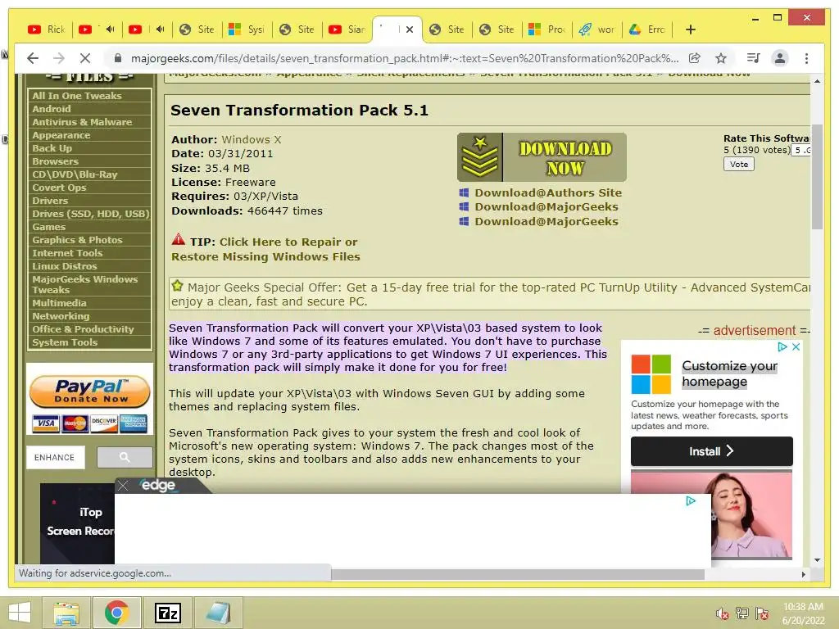Go back to the previous page
Viewport: 839px width, 629px height.
coord(33,58)
